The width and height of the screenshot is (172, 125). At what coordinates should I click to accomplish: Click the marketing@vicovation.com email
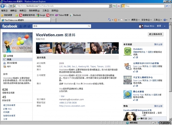[71, 99]
